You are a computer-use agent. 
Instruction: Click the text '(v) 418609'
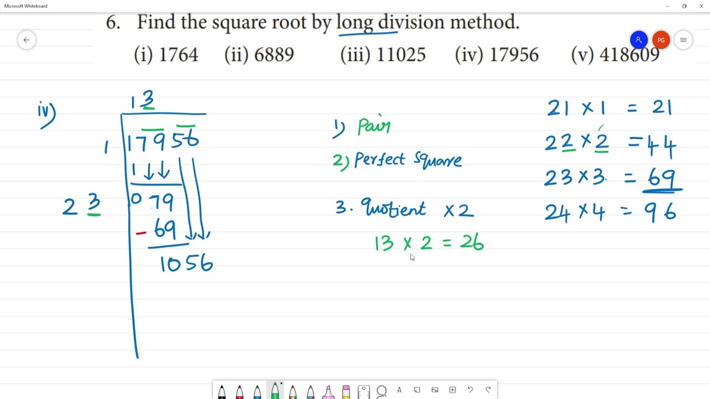(x=615, y=55)
